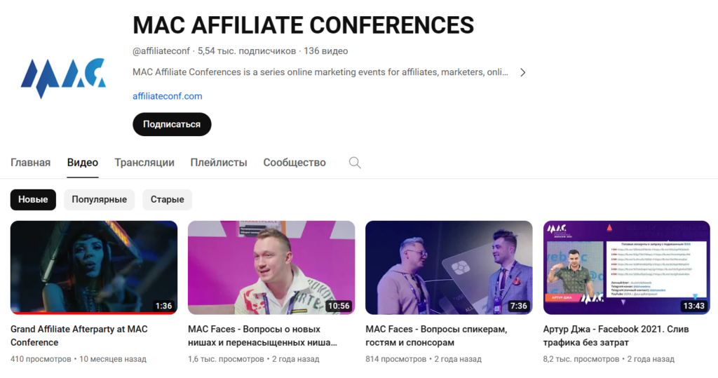Click the Подписаться subscribe button
The width and height of the screenshot is (718, 378).
pyautogui.click(x=172, y=124)
